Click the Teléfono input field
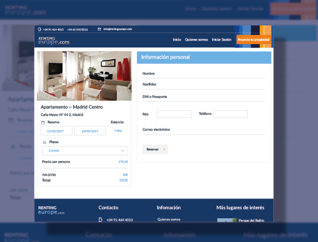 230,114
